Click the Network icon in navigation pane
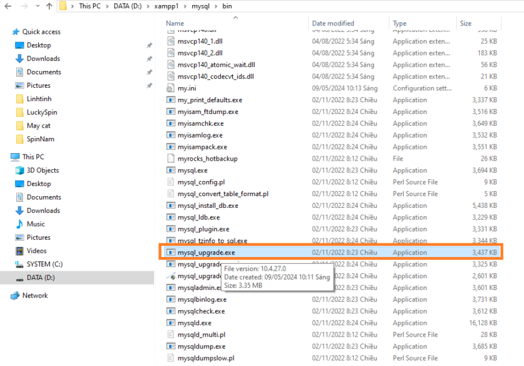 (15, 296)
